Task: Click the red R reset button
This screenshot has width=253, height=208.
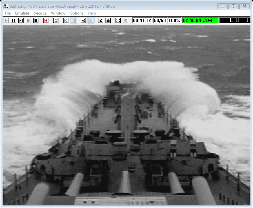Action: point(46,20)
